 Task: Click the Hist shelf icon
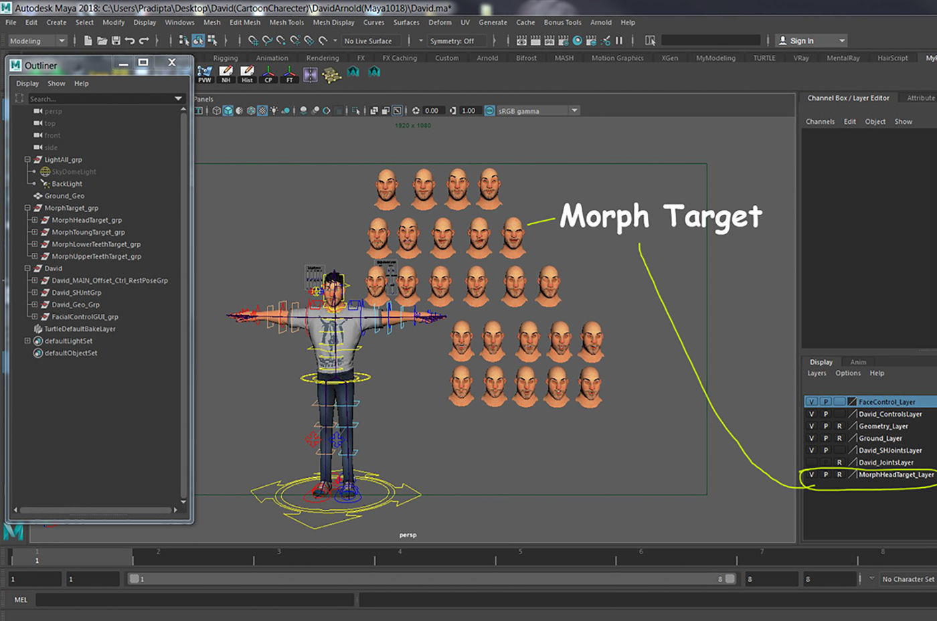click(247, 74)
